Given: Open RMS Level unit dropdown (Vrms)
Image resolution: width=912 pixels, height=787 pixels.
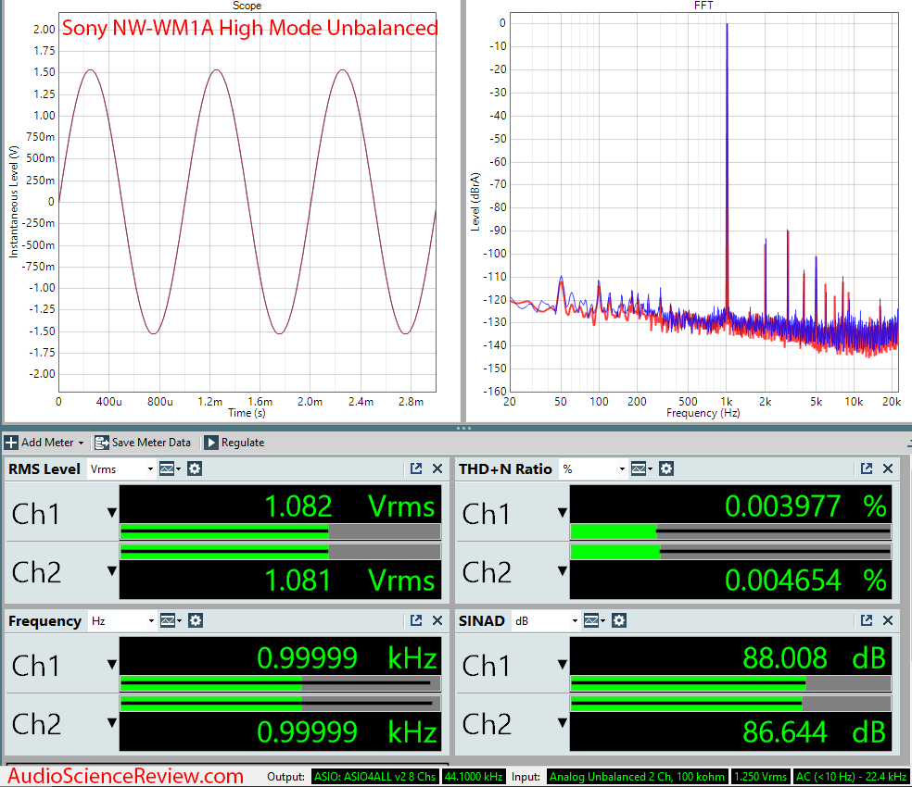Looking at the screenshot, I should click(x=121, y=469).
